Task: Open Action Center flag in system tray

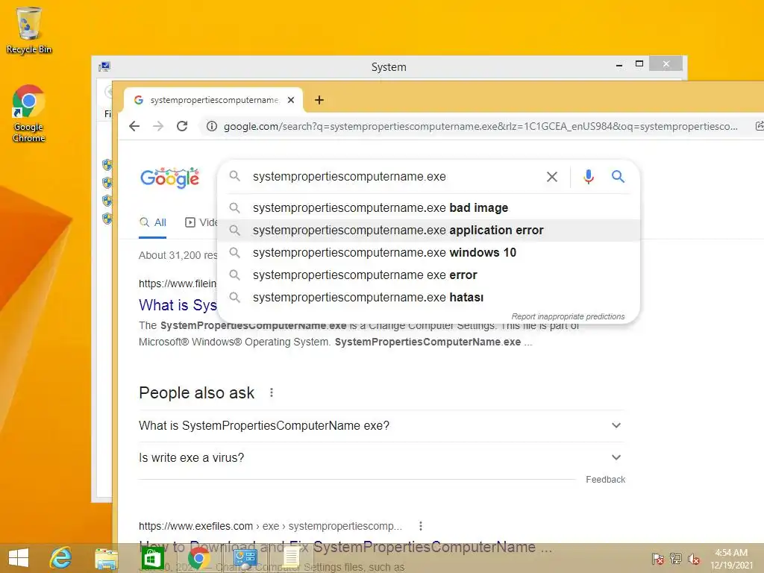Action: click(x=657, y=559)
